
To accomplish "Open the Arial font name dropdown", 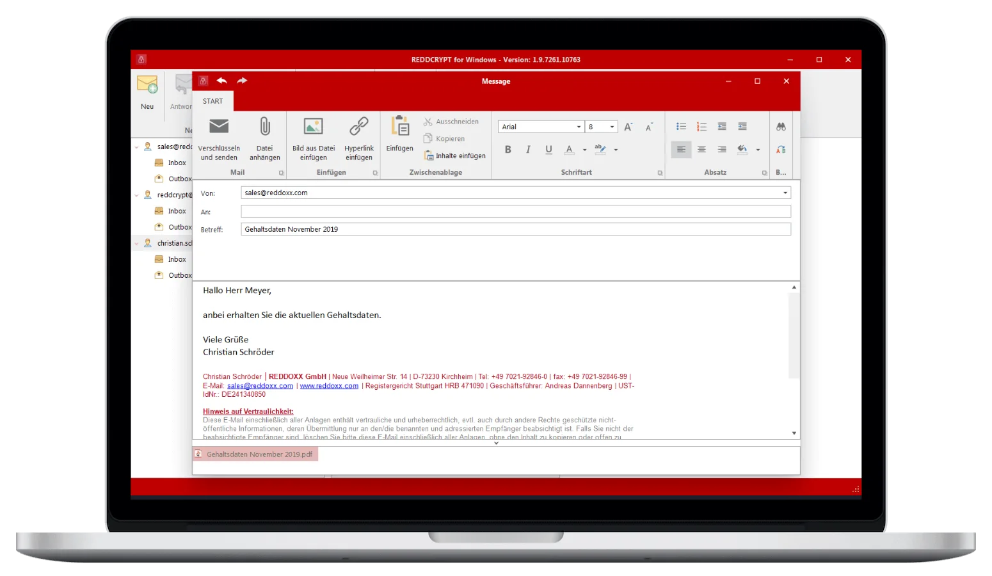I will point(579,127).
